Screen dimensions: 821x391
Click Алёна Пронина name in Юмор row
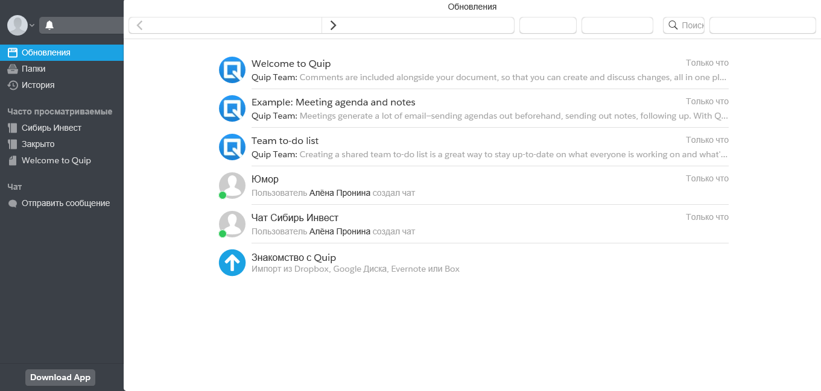pos(340,193)
